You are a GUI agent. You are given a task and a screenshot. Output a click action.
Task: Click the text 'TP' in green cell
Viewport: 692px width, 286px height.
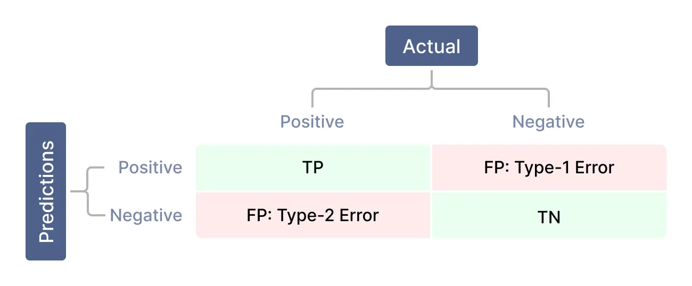tap(313, 168)
